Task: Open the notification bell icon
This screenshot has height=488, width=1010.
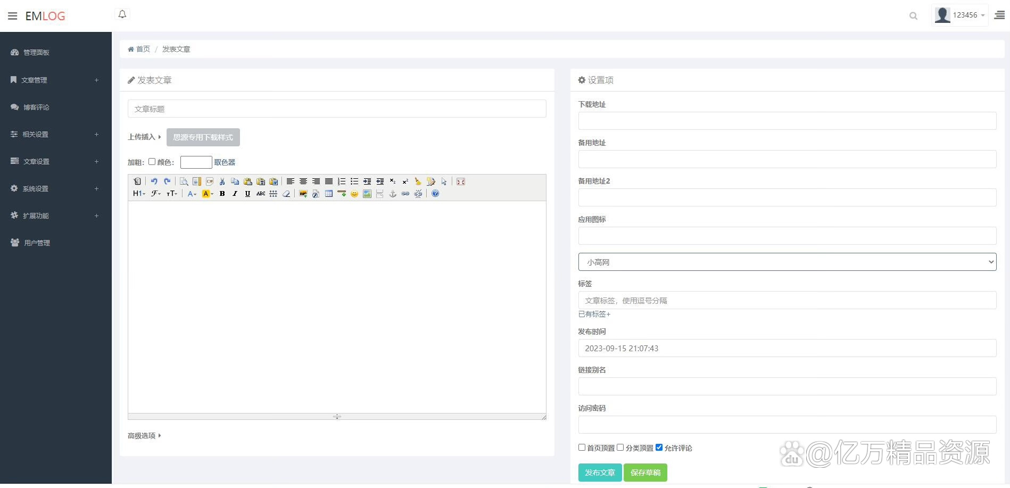Action: coord(122,14)
